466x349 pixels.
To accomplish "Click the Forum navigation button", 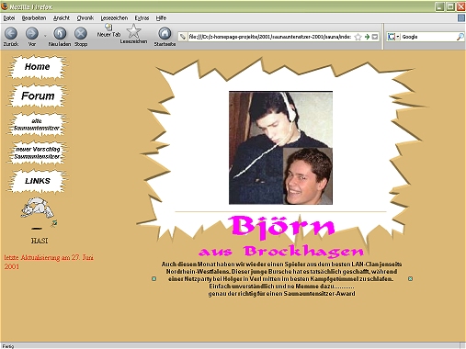I will pyautogui.click(x=38, y=96).
